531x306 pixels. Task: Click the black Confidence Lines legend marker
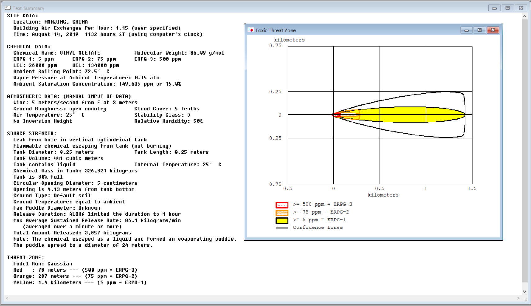[282, 228]
